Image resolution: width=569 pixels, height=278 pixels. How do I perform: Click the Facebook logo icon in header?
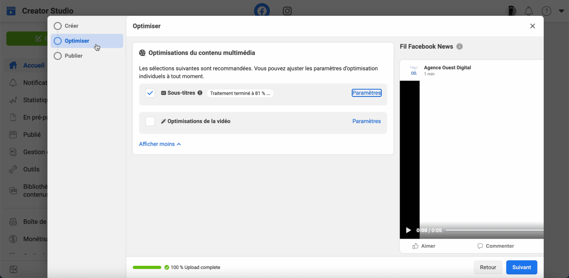click(262, 11)
